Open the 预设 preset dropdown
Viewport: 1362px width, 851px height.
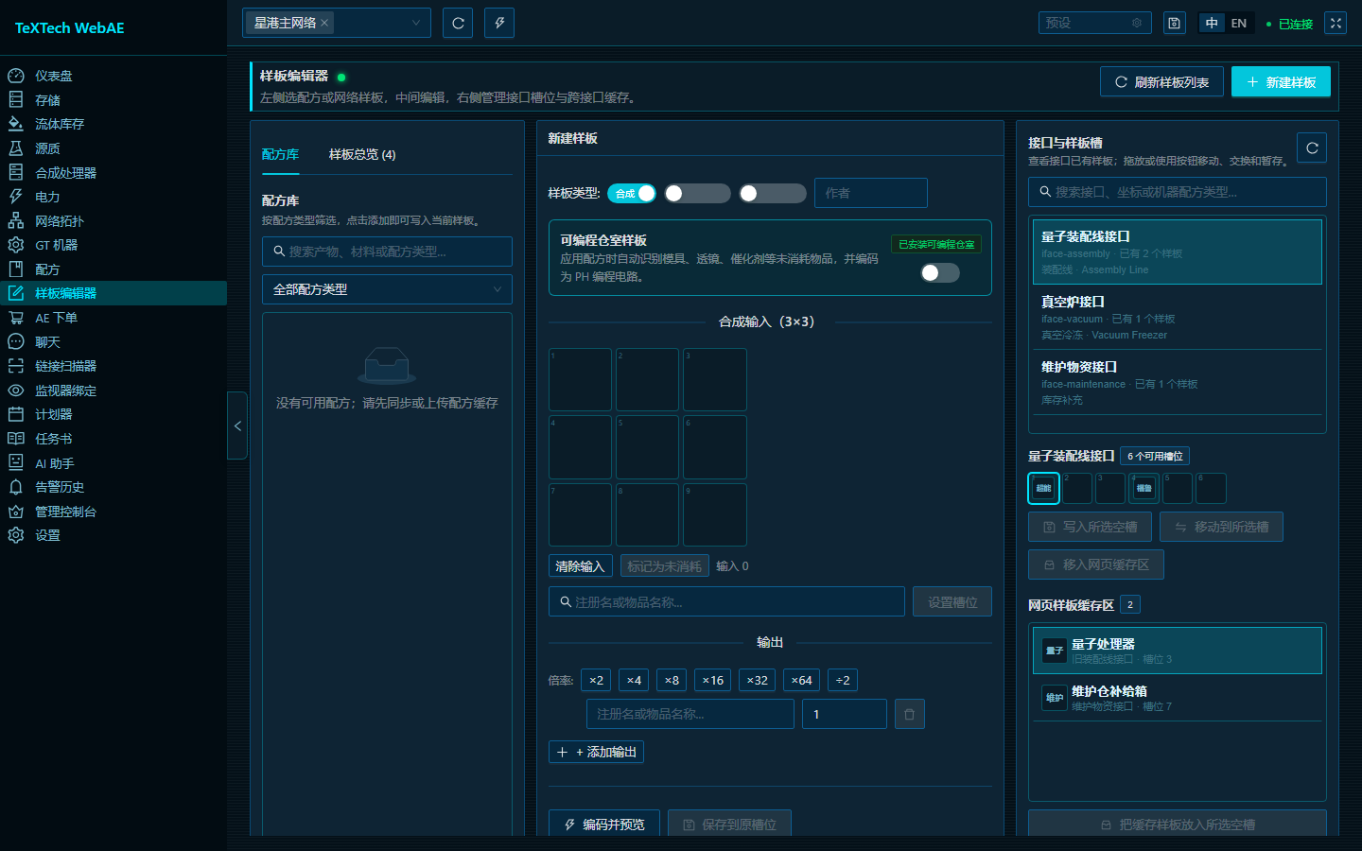[1094, 23]
